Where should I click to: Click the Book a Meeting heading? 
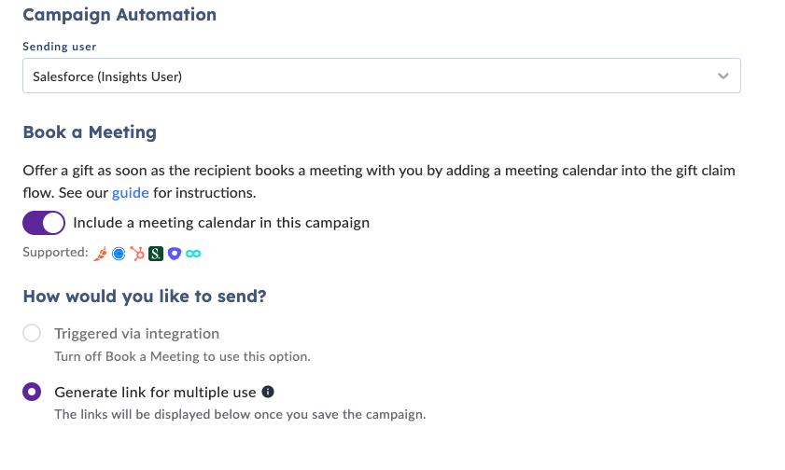pyautogui.click(x=90, y=132)
